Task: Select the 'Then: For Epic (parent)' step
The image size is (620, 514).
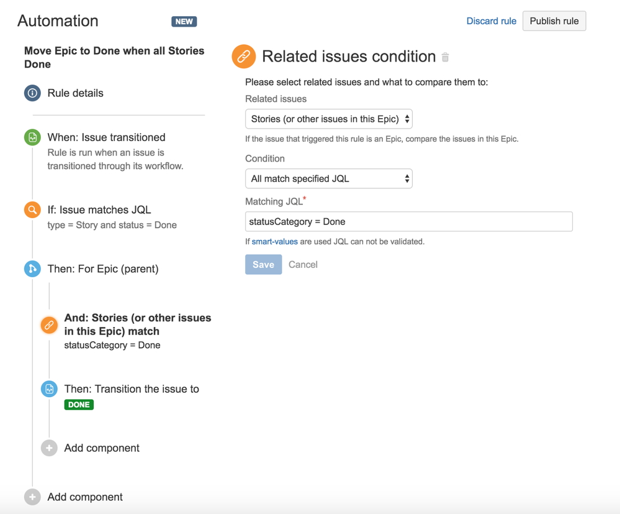Action: click(x=103, y=268)
